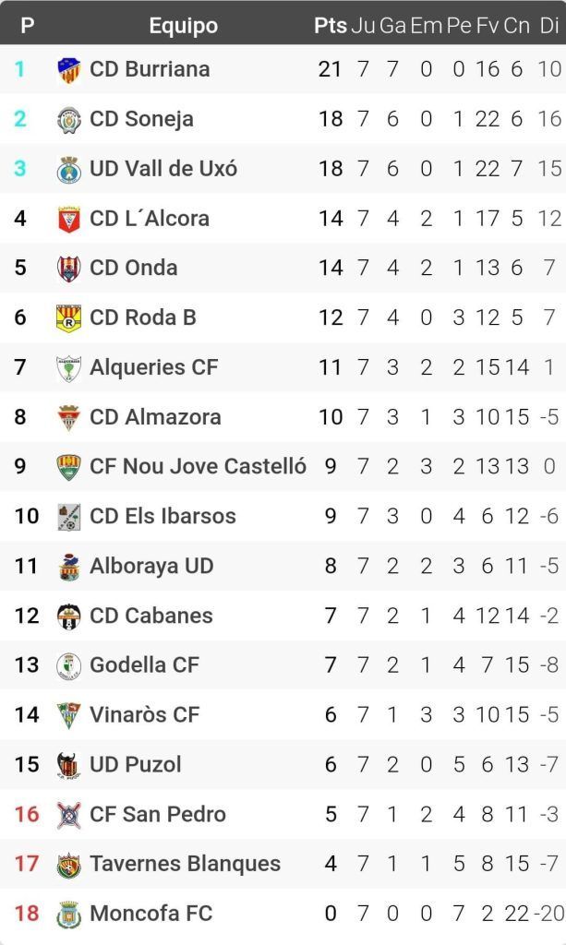Click the CF Nou Jove Castelló badge
Viewport: 566px width, 945px height.
coord(68,467)
